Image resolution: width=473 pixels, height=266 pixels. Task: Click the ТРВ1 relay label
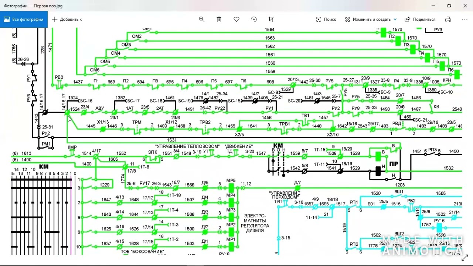pos(285,124)
